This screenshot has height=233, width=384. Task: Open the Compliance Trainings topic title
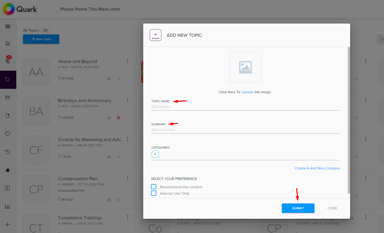tap(80, 218)
